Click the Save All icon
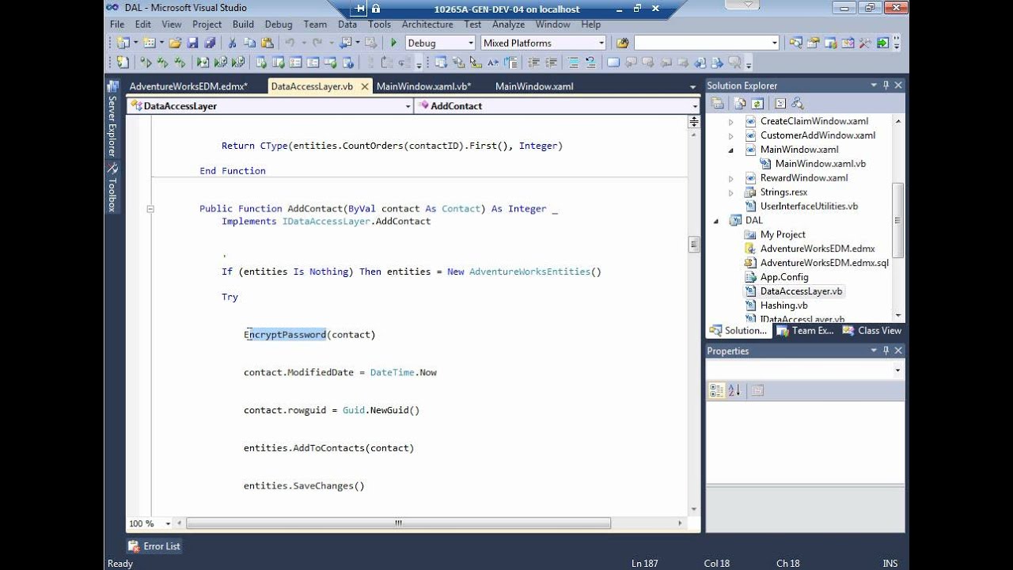This screenshot has height=570, width=1013. coord(210,43)
